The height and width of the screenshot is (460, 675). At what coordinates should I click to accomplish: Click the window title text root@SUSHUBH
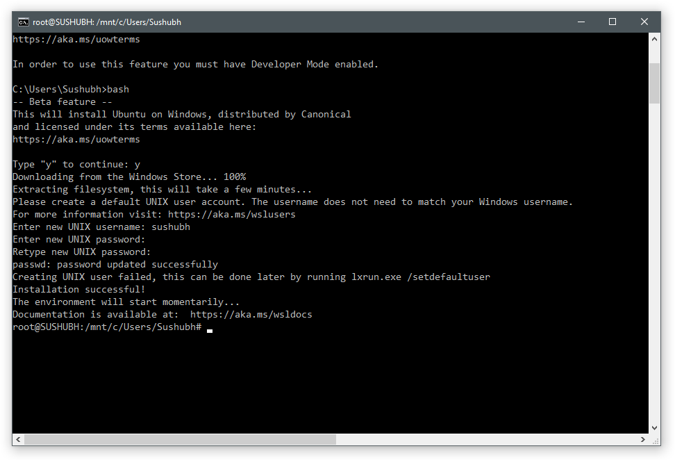point(107,22)
